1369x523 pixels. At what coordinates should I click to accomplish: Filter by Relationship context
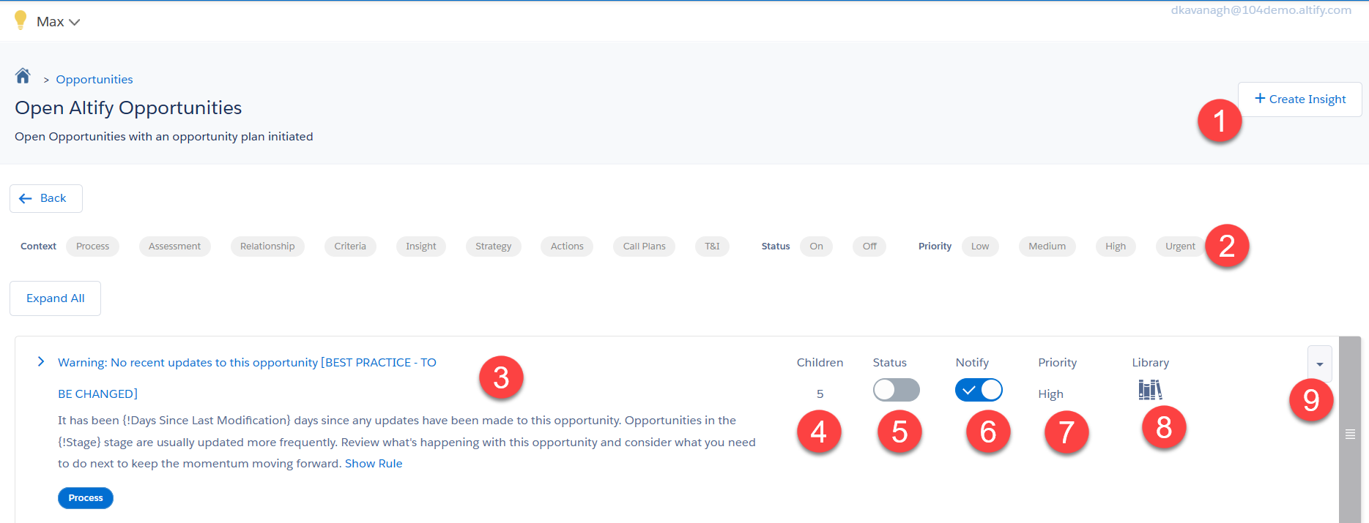click(x=267, y=247)
